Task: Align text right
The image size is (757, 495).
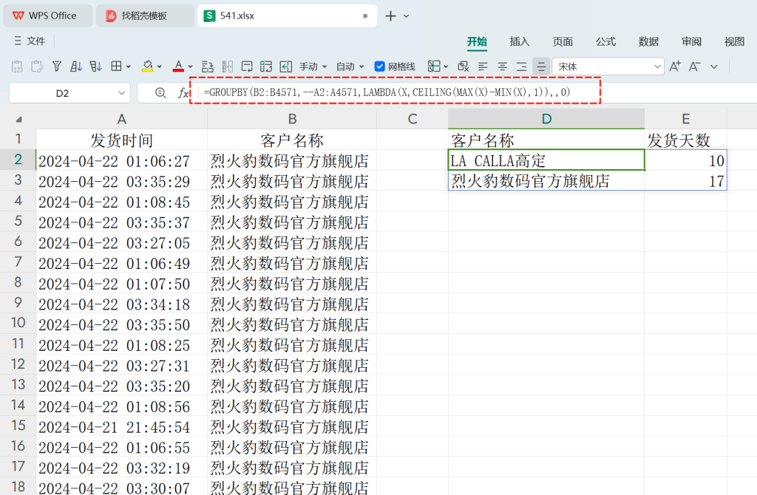Action: 521,66
